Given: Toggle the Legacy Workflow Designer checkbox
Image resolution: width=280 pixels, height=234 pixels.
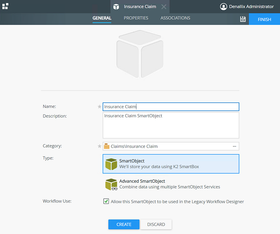Looking at the screenshot, I should [x=106, y=201].
